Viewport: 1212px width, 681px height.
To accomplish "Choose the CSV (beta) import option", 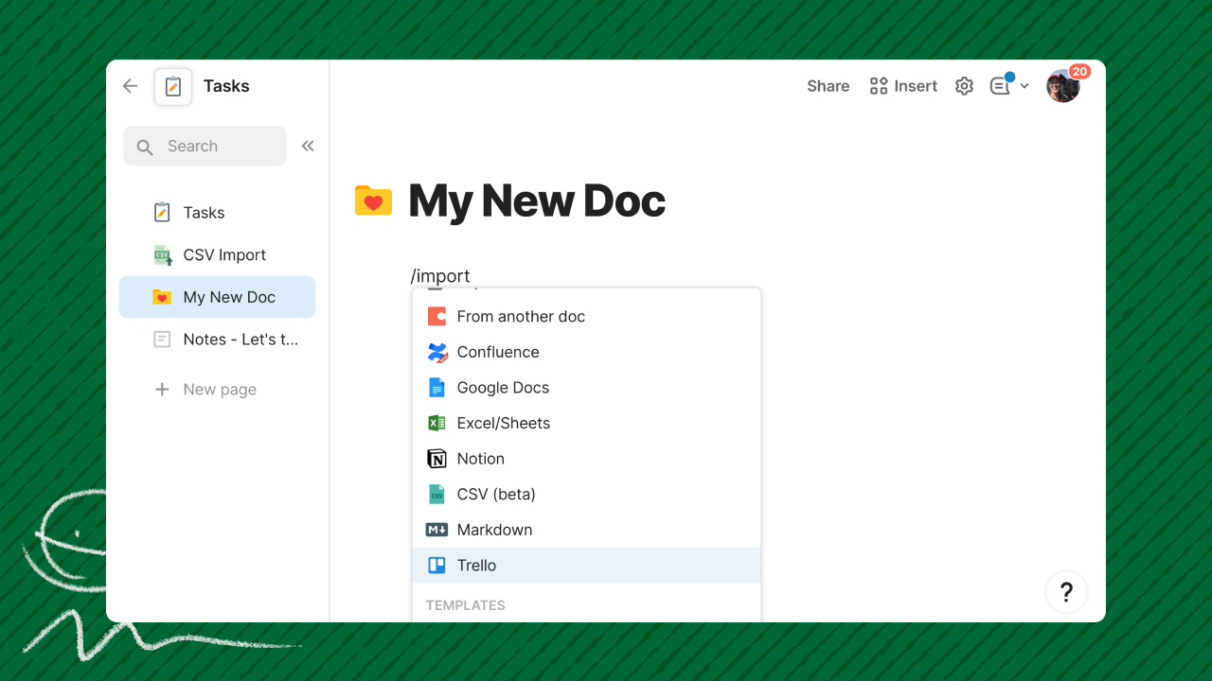I will click(x=587, y=494).
